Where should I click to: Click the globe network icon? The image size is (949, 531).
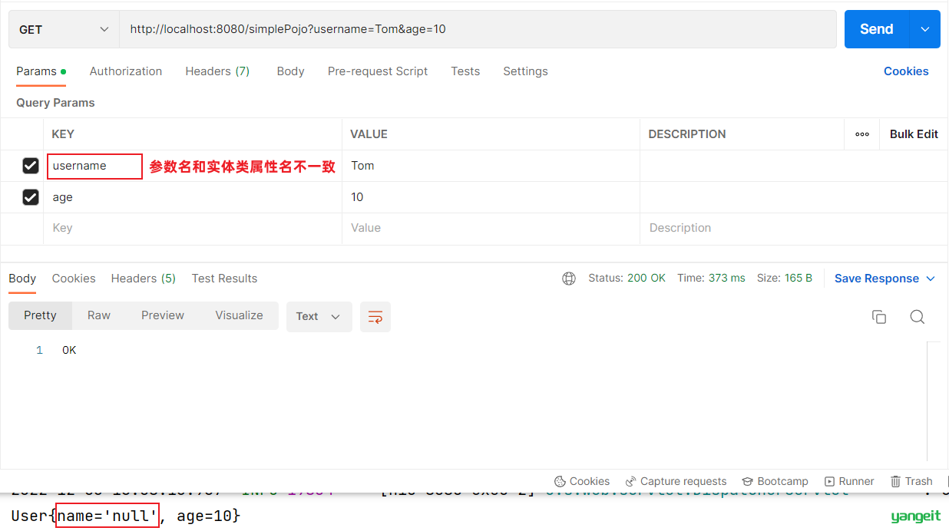tap(569, 279)
